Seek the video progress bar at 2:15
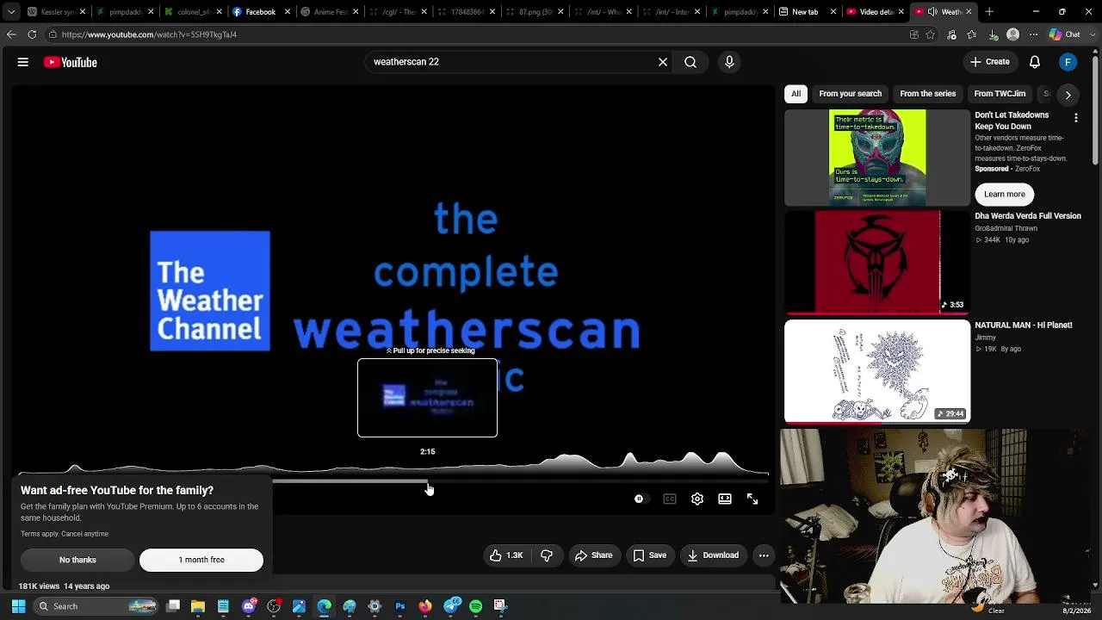Image resolution: width=1102 pixels, height=620 pixels. pyautogui.click(x=428, y=481)
